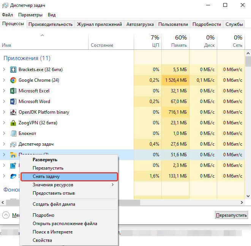Choose Поиск в Интернете

pyautogui.click(x=69, y=232)
